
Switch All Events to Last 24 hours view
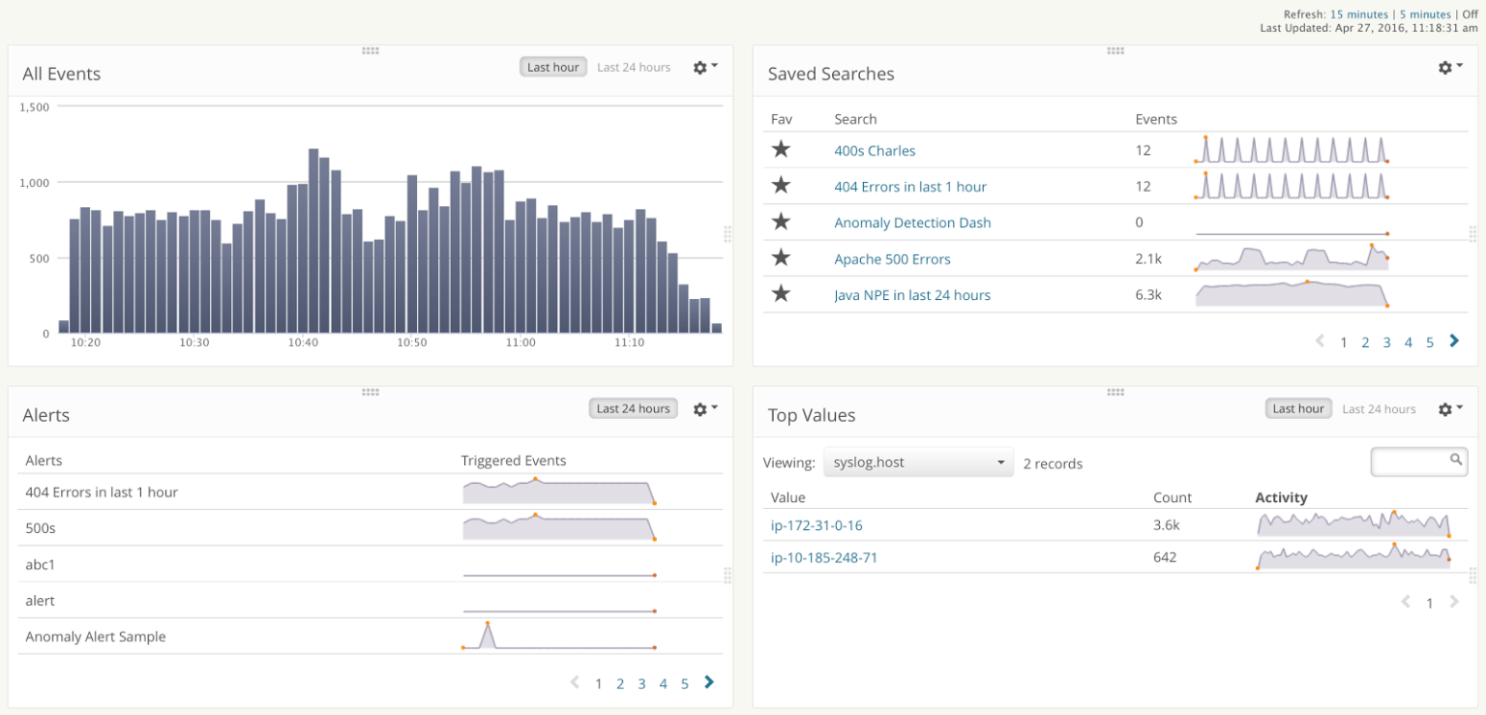point(634,67)
